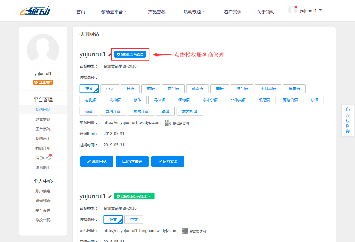Click the profile avatar placeholder image
This screenshot has height=242, width=355.
tap(43, 49)
